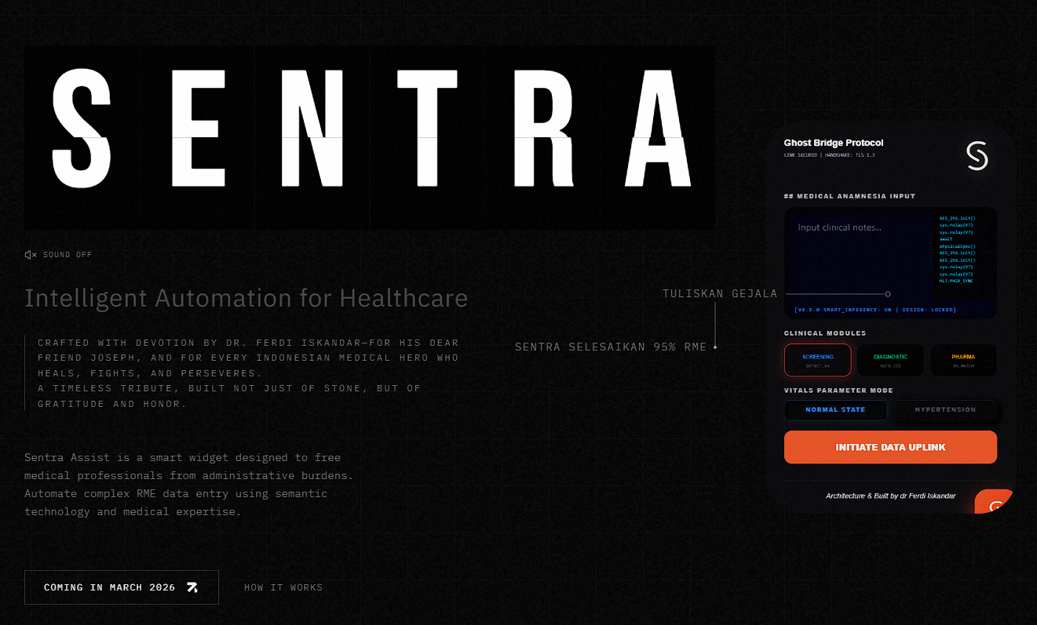1037x625 pixels.
Task: Select the Pharma RX.MATCH module
Action: [x=963, y=360]
